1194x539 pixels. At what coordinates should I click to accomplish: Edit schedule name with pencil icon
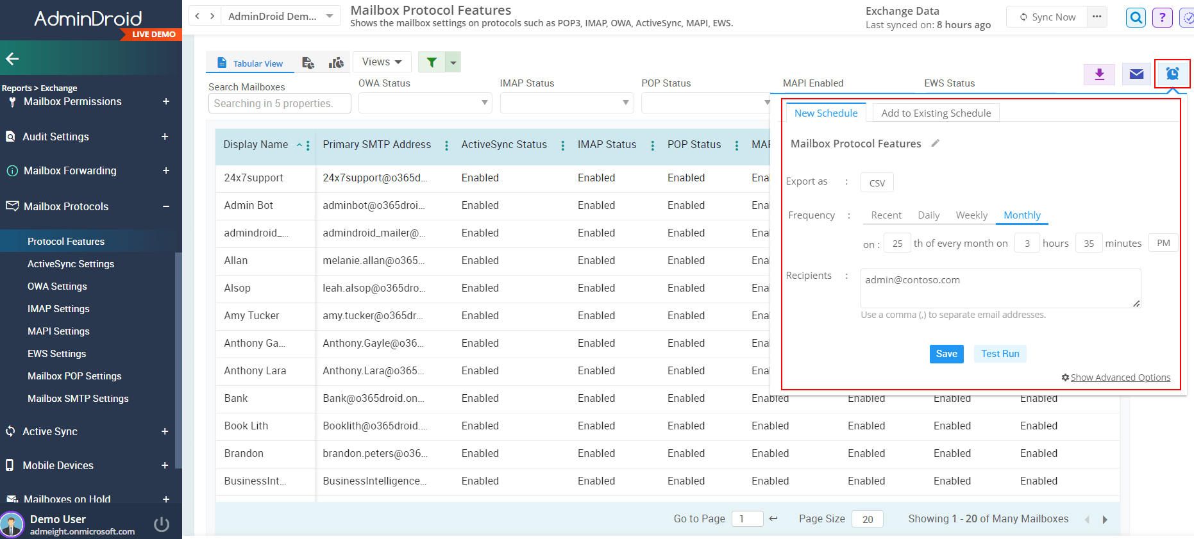936,144
